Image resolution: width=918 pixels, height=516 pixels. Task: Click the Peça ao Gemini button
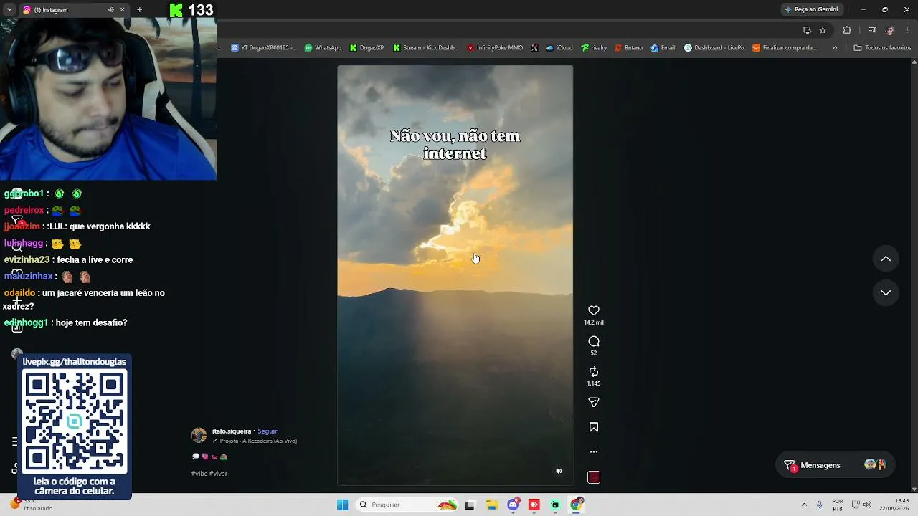(811, 9)
